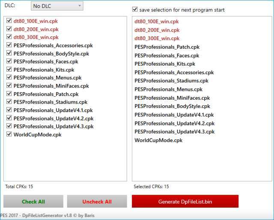Select PESProfessionals_Kits.cpk in the selected list

point(165,64)
